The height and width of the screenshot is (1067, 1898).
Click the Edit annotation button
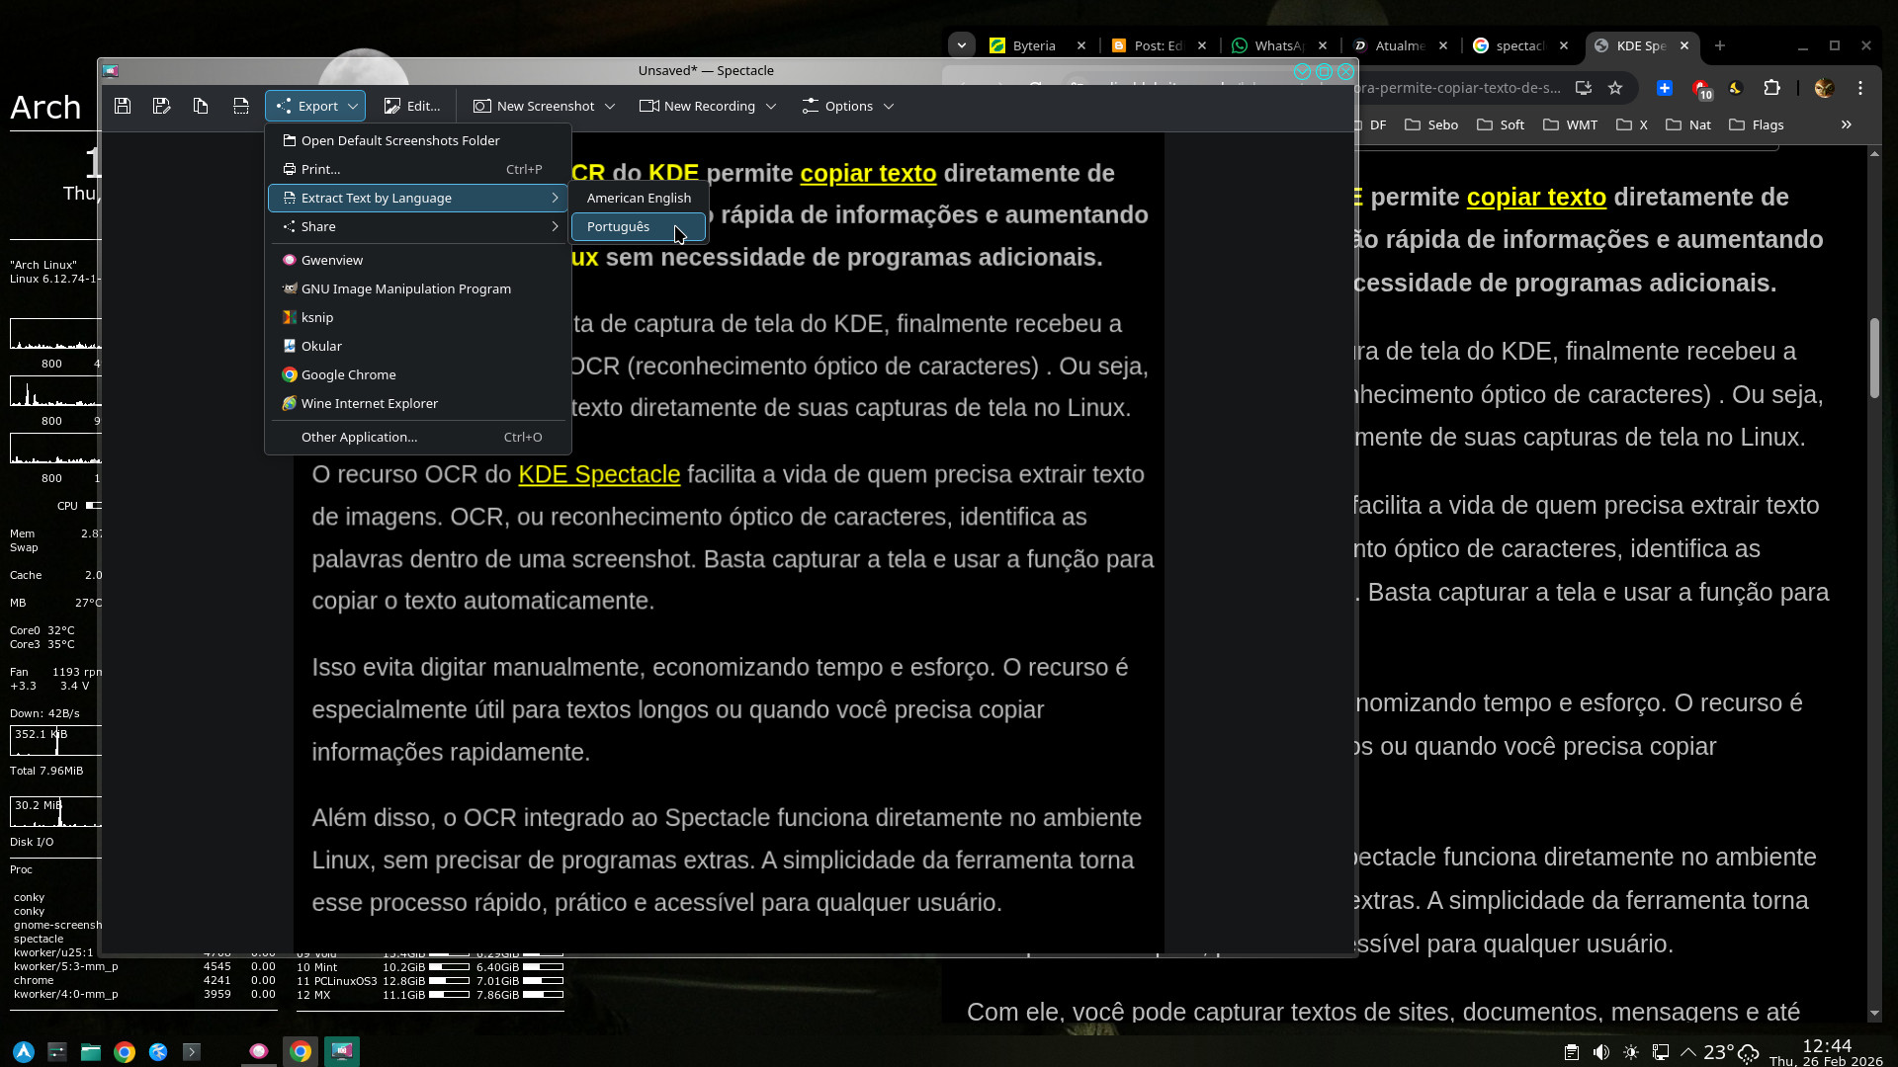coord(412,106)
